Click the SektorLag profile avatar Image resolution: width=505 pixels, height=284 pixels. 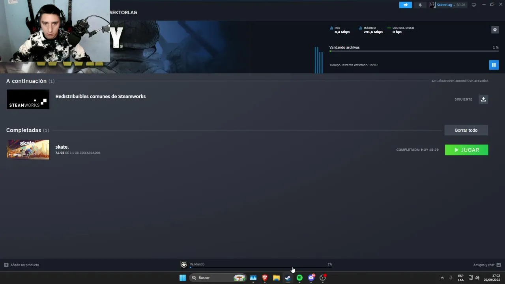pyautogui.click(x=432, y=5)
